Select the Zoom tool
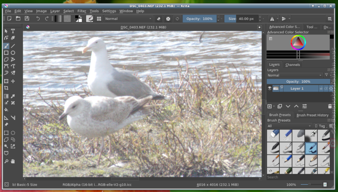The width and height of the screenshot is (338, 192). point(6,161)
